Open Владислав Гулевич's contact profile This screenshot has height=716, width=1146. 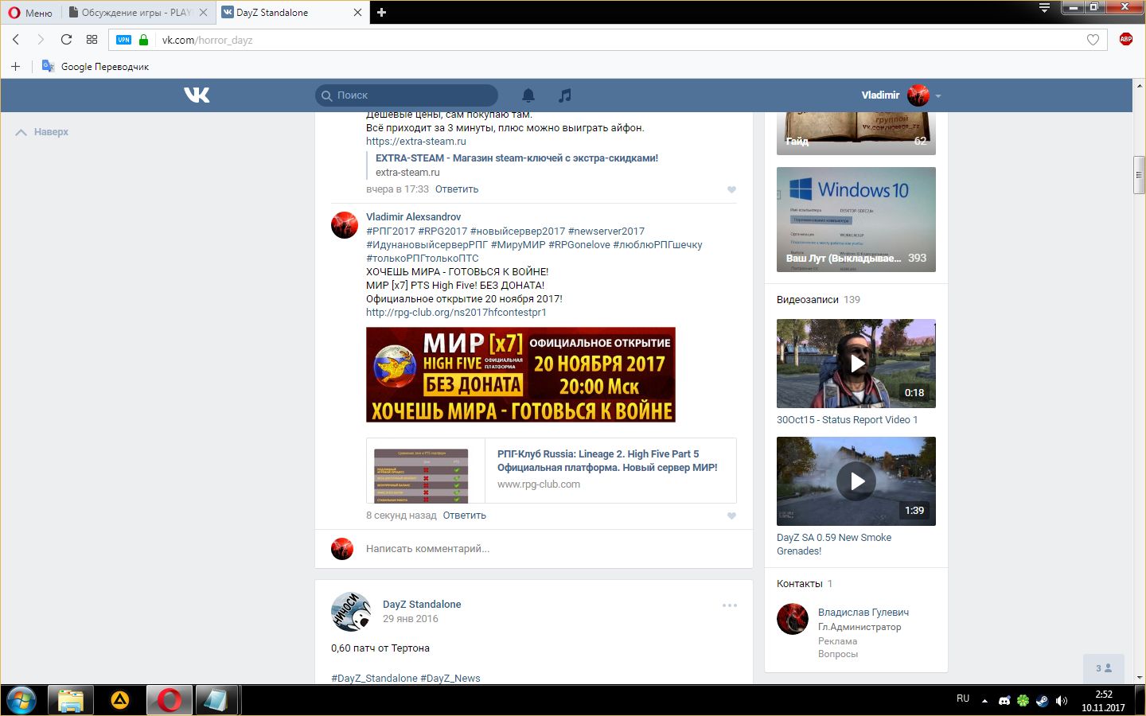point(863,613)
